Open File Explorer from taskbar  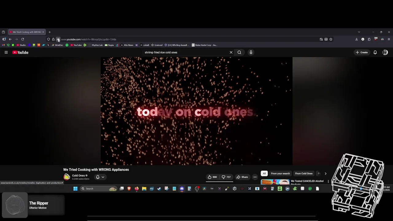[144, 189]
